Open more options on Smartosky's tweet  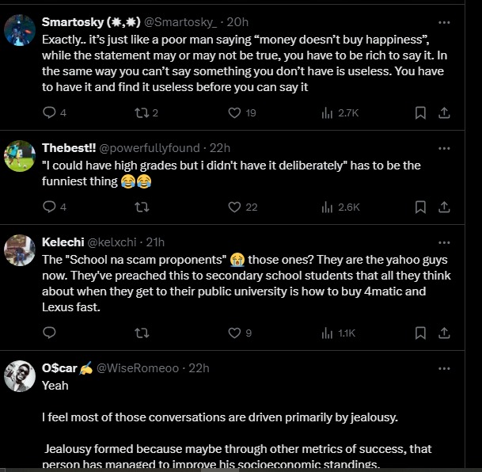444,19
